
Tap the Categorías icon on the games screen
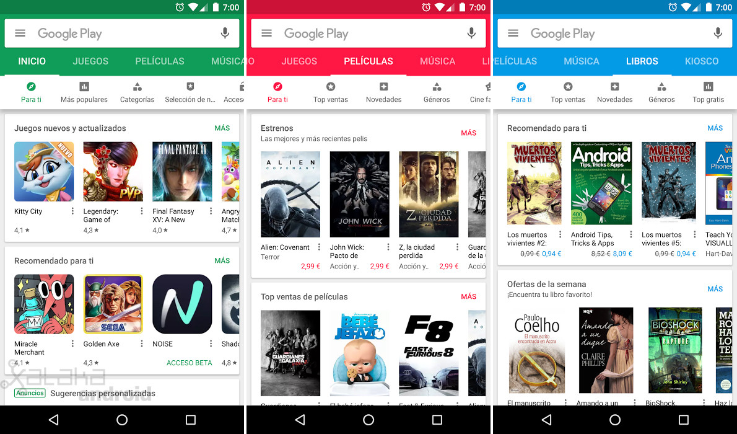tap(137, 87)
